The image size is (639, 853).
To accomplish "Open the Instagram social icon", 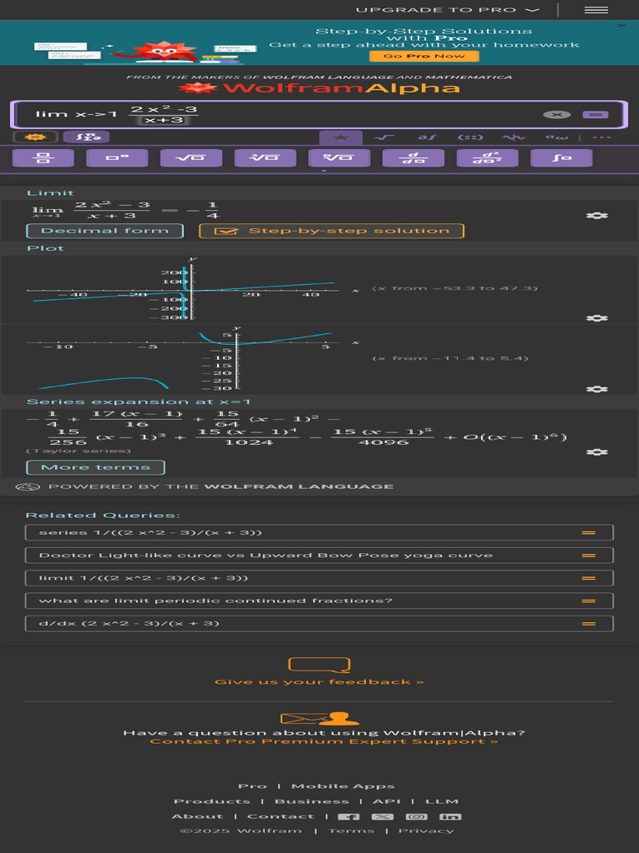I will coord(416,816).
